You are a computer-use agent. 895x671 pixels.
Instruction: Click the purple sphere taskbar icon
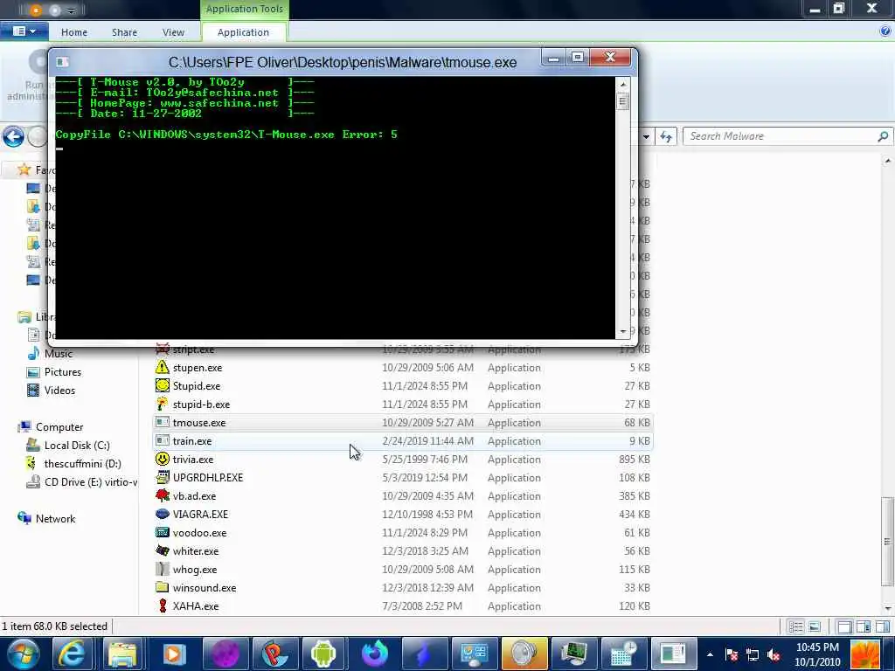pyautogui.click(x=225, y=654)
